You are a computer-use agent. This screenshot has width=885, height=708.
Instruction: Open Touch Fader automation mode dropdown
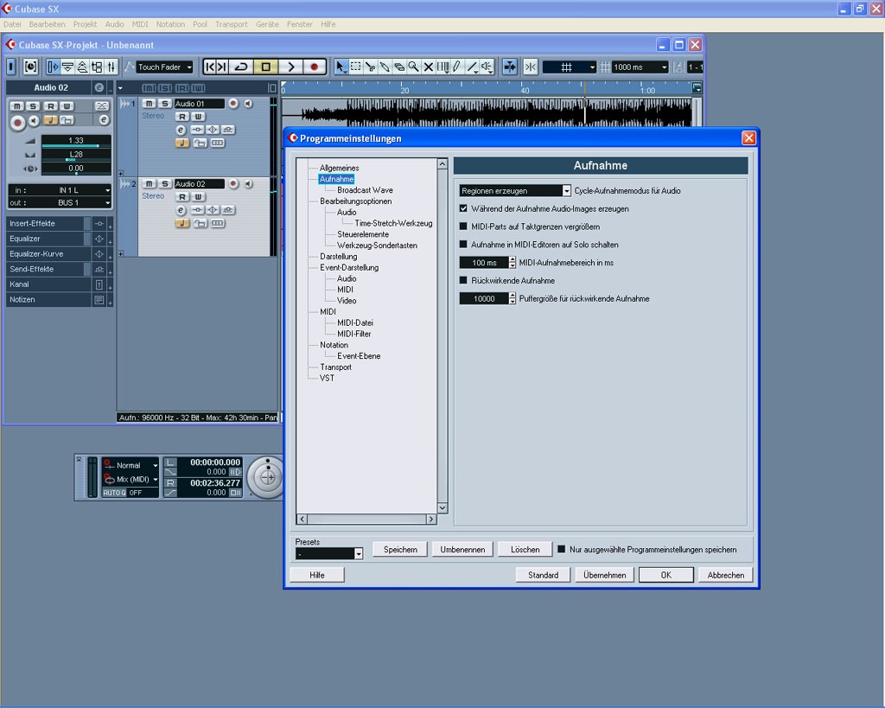164,67
